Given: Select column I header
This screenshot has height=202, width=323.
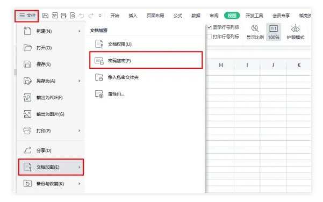Looking at the screenshot, I should [247, 66].
